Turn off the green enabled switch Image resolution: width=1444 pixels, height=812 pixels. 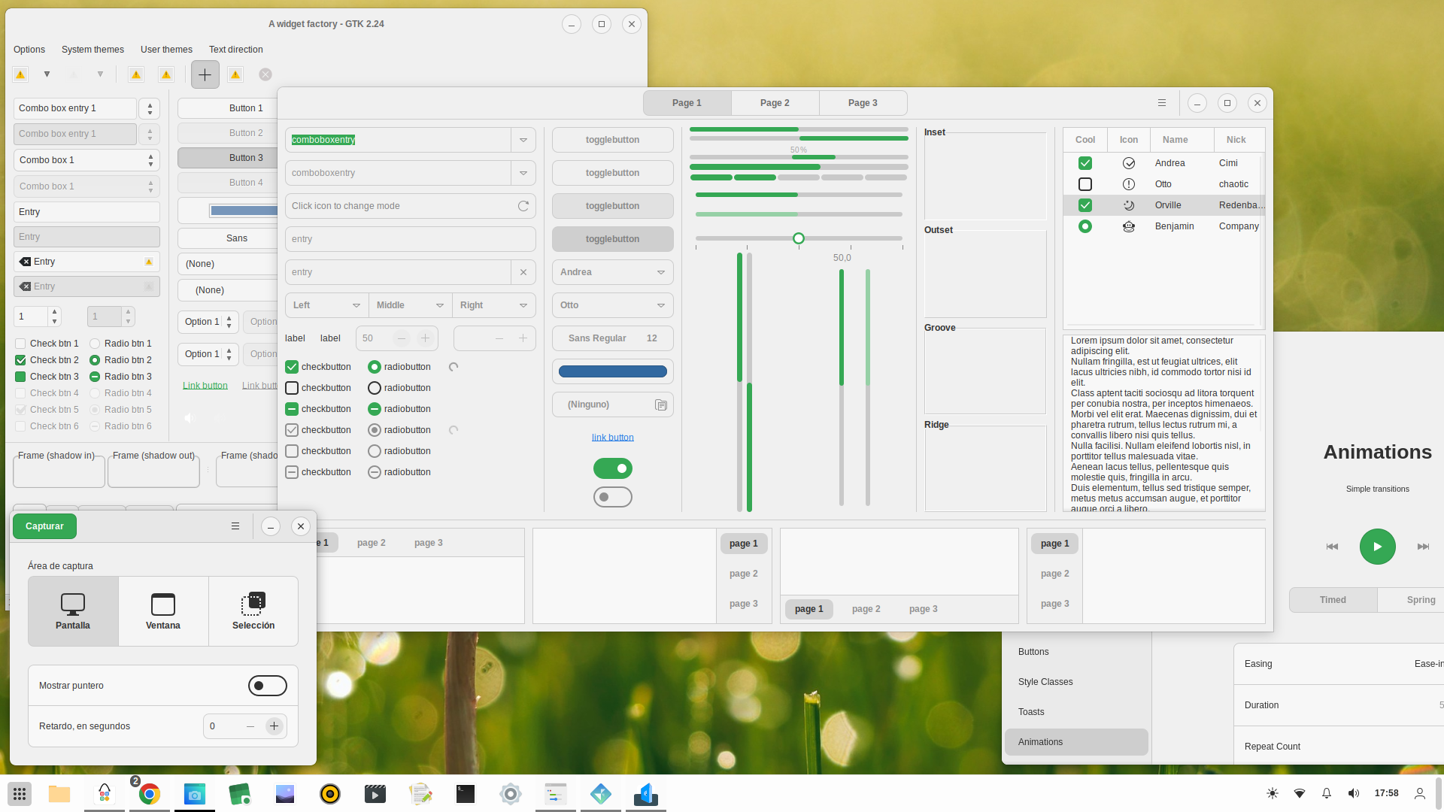pyautogui.click(x=613, y=468)
